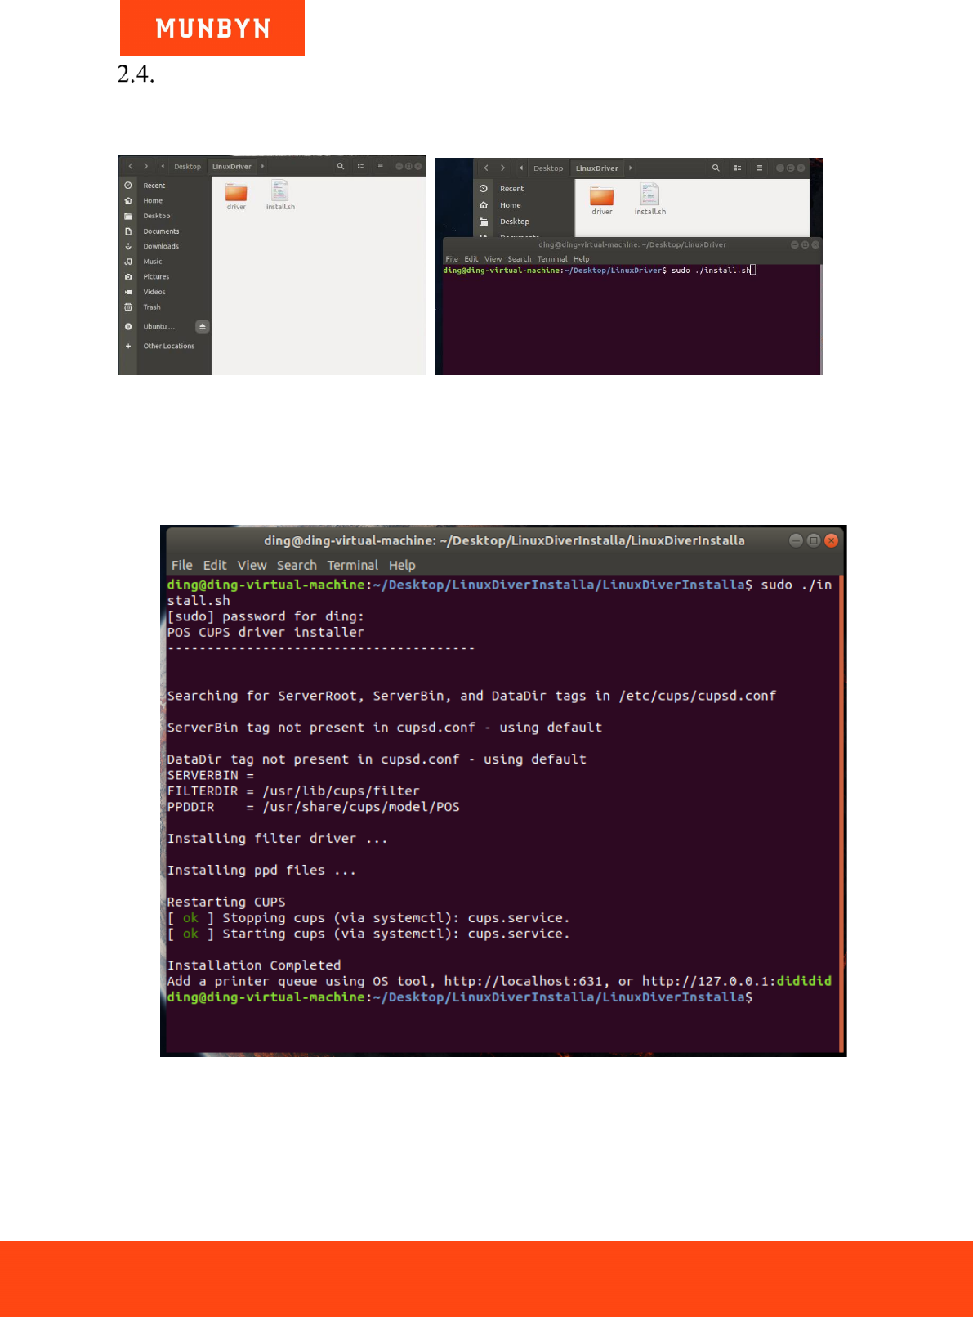Maximize the LinuxDiverInstalla terminal window
Viewport: 973px width, 1317px height.
point(814,540)
